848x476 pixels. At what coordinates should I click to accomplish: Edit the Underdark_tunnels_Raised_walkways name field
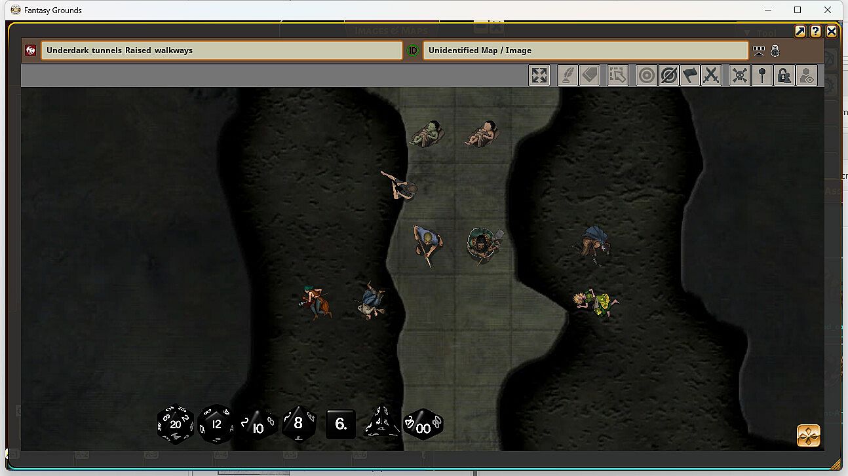pos(222,50)
